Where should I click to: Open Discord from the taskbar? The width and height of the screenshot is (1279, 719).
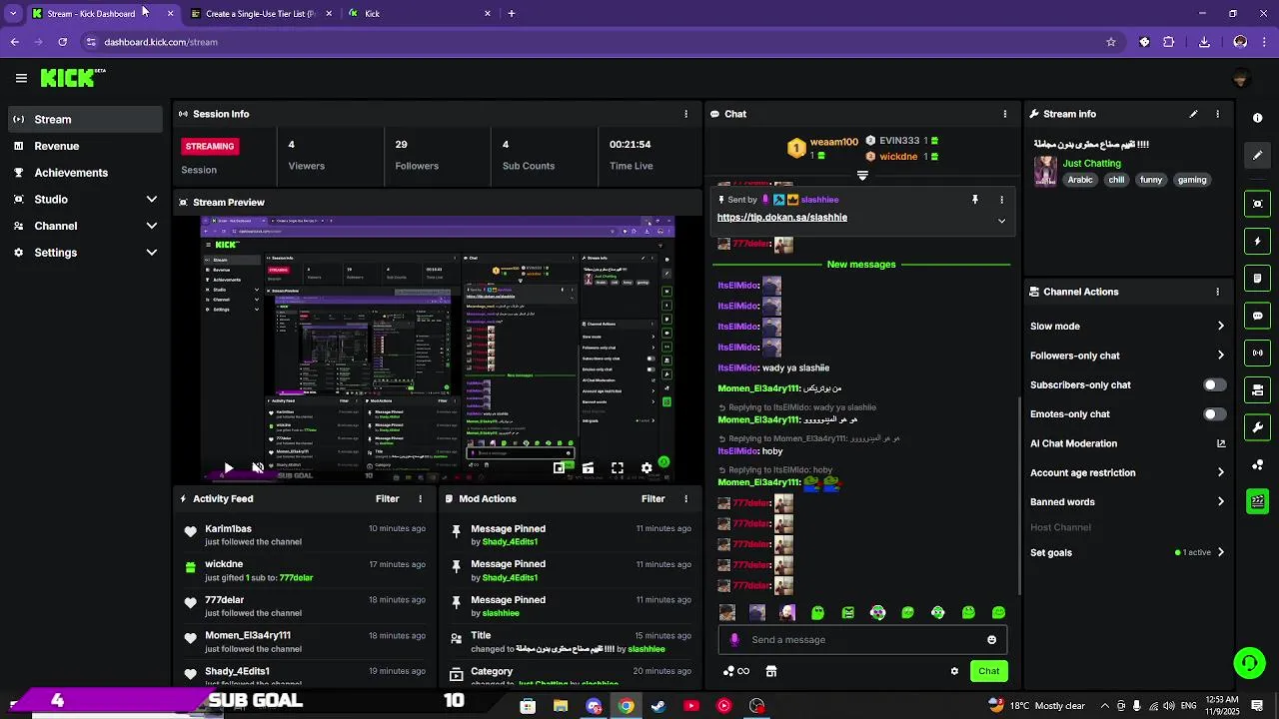(594, 706)
